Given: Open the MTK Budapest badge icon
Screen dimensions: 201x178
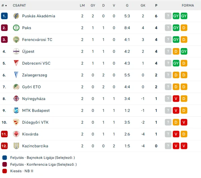Looking at the screenshot, I should (x=16, y=110).
